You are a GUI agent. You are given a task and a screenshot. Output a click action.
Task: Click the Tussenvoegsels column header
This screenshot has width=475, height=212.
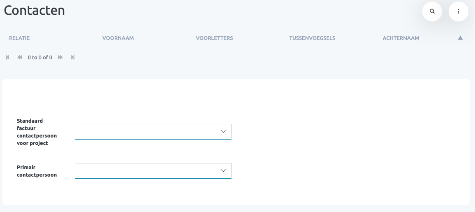point(312,38)
